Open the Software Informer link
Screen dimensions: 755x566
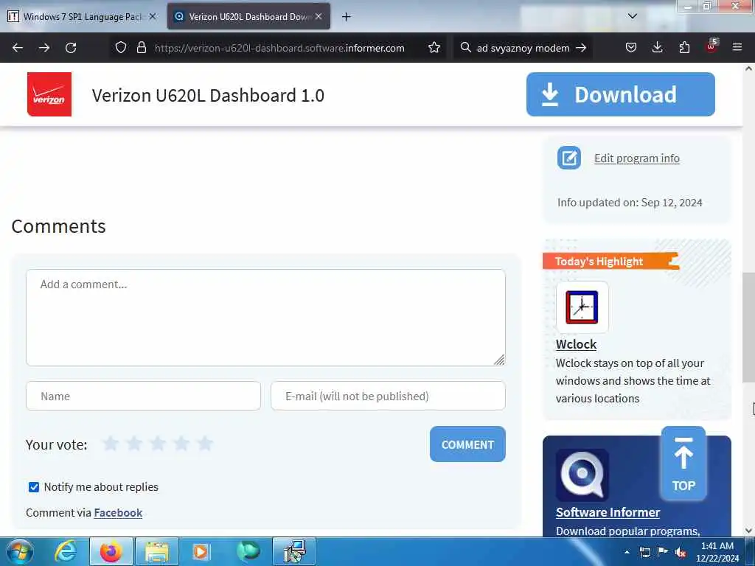[608, 513]
